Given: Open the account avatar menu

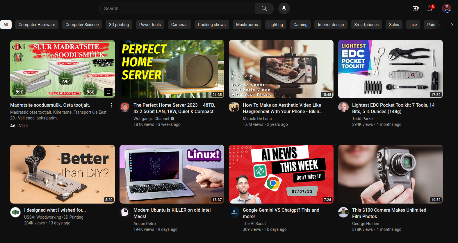Looking at the screenshot, I should pyautogui.click(x=447, y=8).
